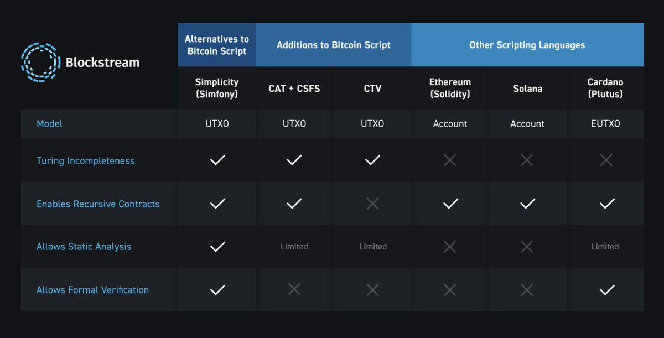This screenshot has height=338, width=664.
Task: Click the EUTXO model cell for Cardano
Action: click(605, 124)
